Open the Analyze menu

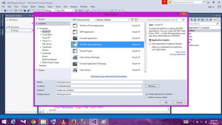click(x=74, y=7)
